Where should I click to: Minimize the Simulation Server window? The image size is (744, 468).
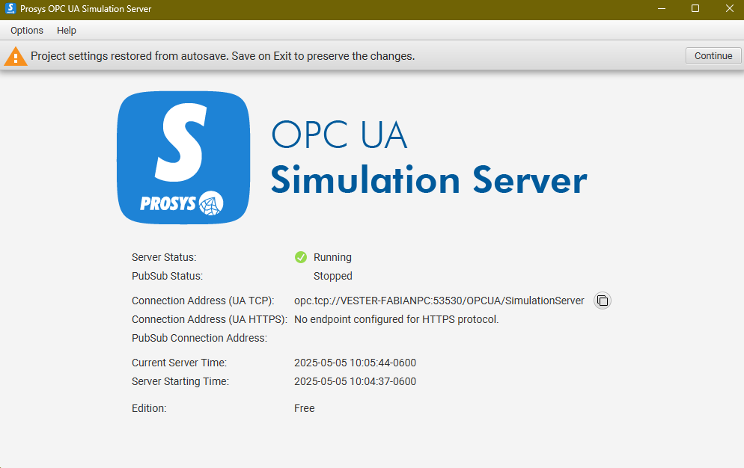click(x=662, y=8)
